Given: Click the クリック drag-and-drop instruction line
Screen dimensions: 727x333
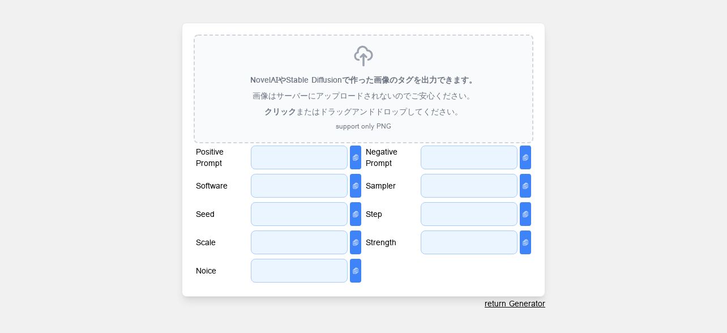Looking at the screenshot, I should [363, 112].
